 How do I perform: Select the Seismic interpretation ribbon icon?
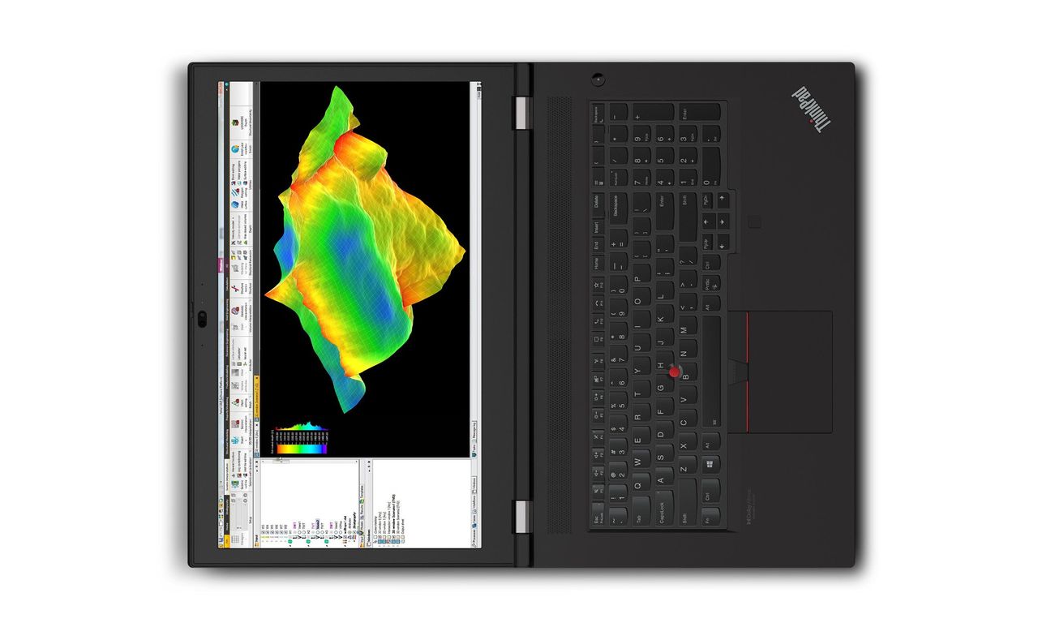235,423
